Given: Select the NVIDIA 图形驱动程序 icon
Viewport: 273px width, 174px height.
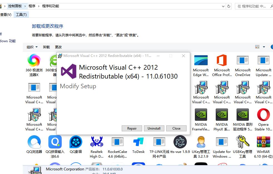Looking at the screenshot, I should tap(243, 115).
